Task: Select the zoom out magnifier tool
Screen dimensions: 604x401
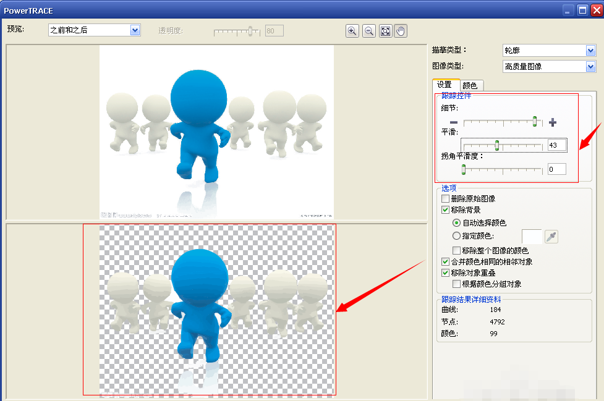Action: [x=368, y=30]
